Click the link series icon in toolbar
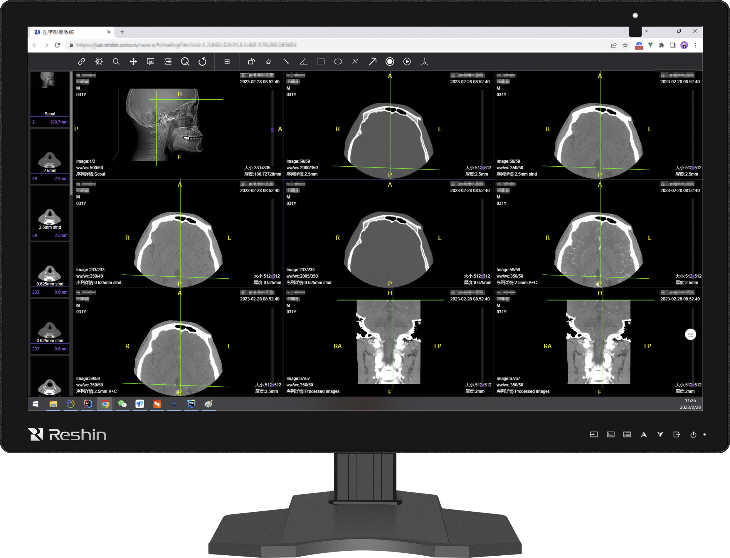Screen dimensions: 730x558 (x=81, y=61)
